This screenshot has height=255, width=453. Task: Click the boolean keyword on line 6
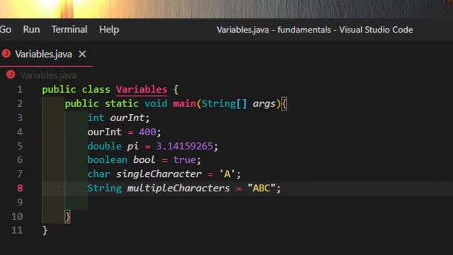pyautogui.click(x=107, y=160)
